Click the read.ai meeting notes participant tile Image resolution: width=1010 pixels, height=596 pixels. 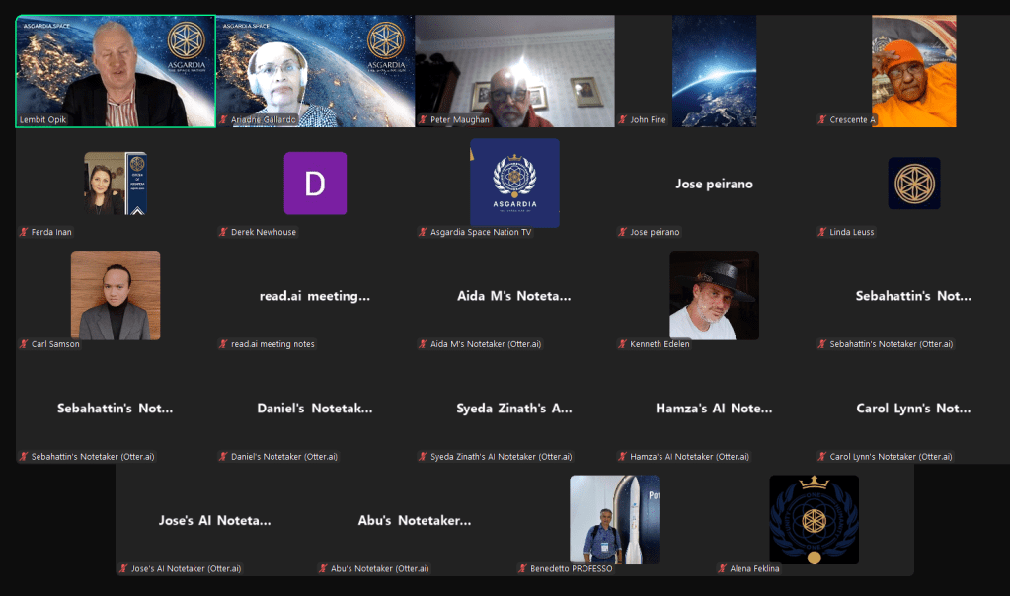click(x=315, y=296)
